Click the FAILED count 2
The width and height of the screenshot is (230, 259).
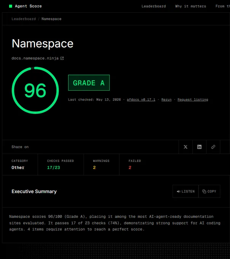tap(130, 168)
